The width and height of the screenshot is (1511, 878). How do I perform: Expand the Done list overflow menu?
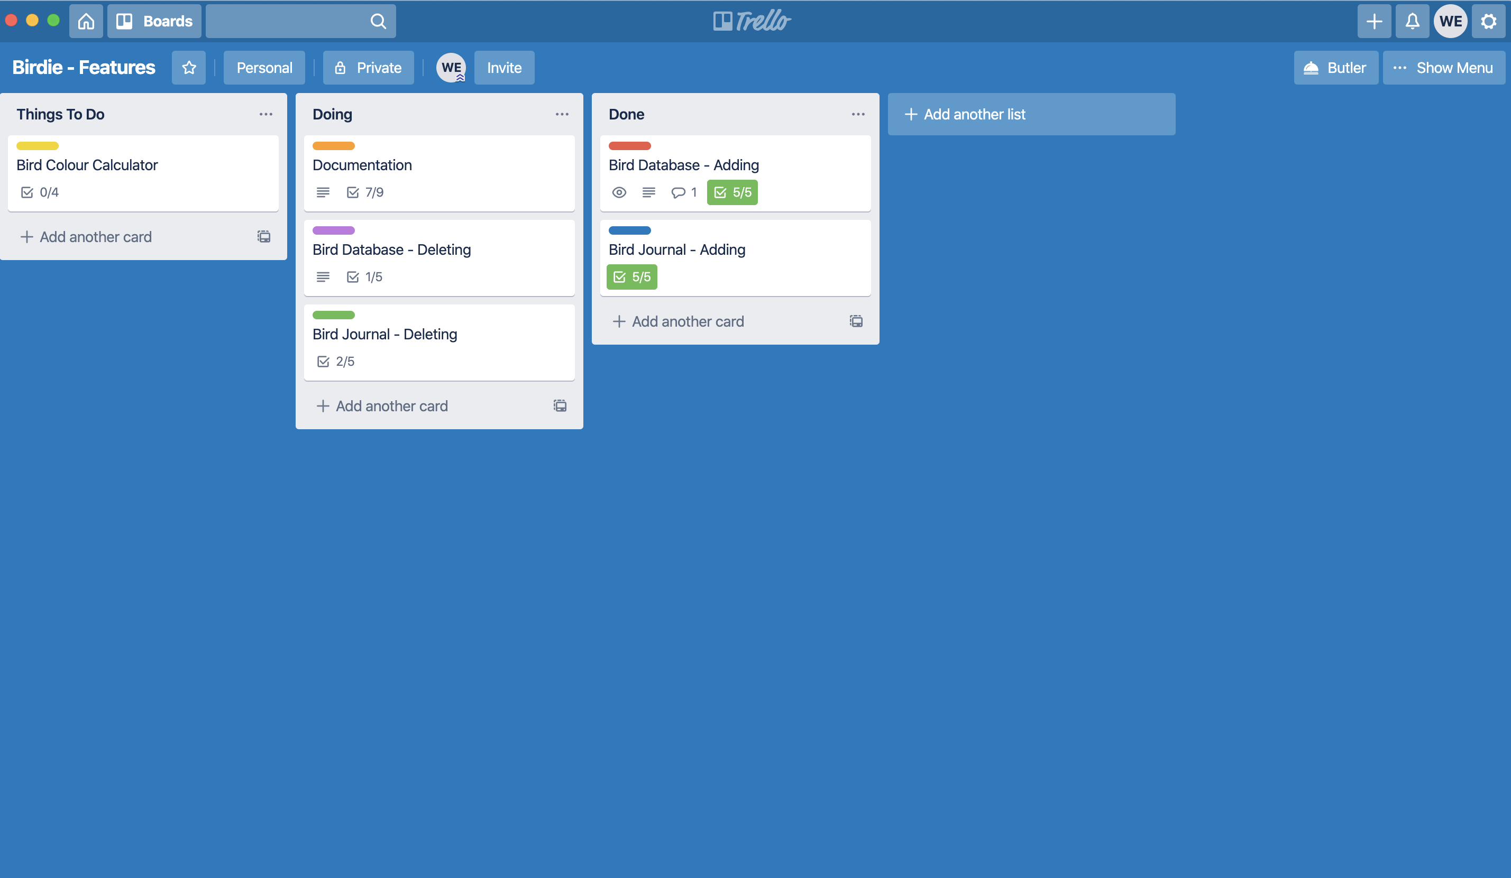tap(857, 113)
